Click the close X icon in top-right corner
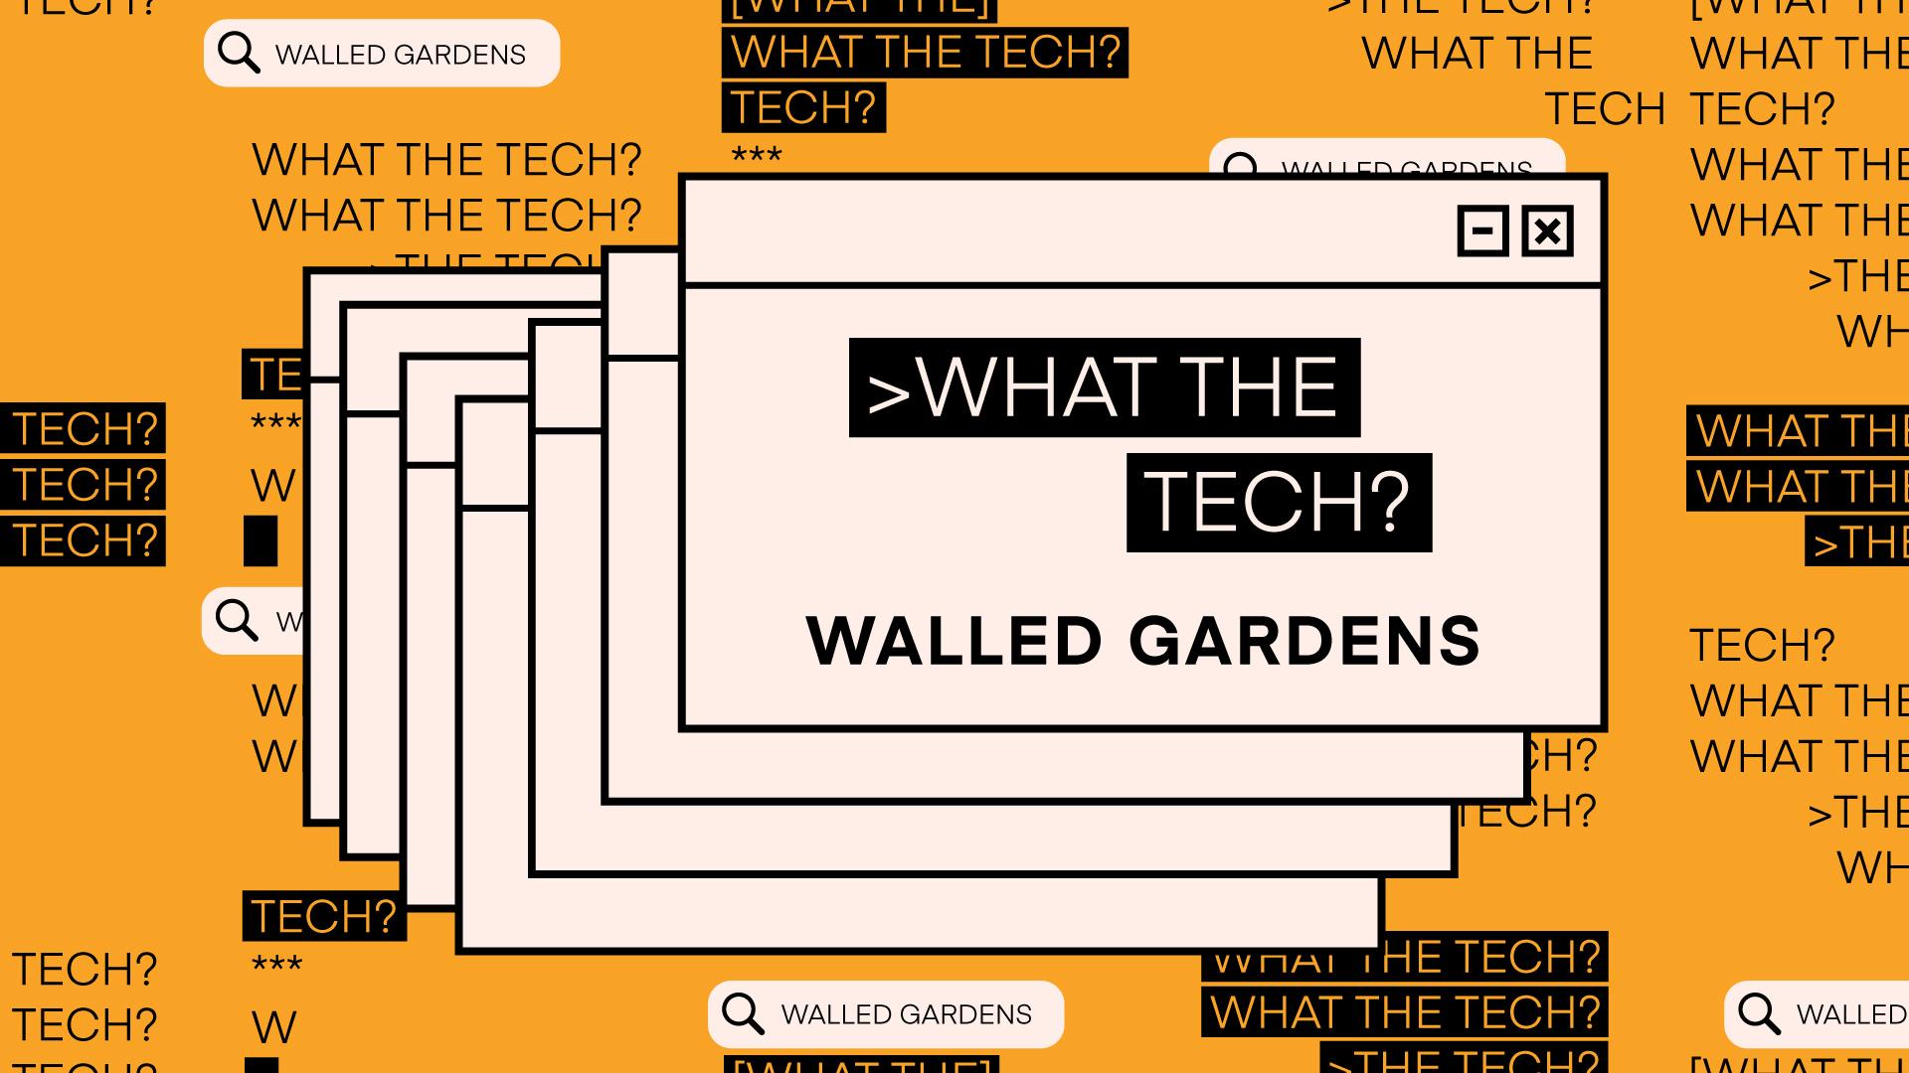 pos(1548,230)
